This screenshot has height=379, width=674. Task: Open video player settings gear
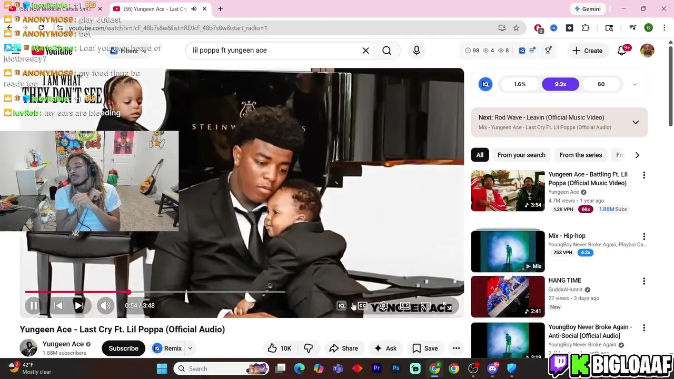(x=384, y=306)
